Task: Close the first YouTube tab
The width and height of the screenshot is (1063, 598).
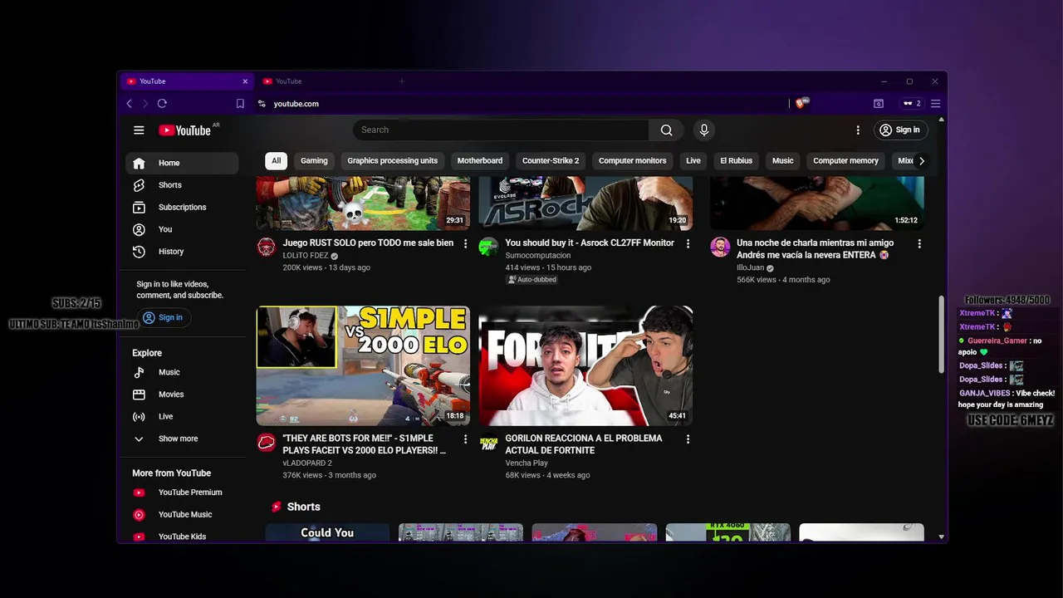Action: (245, 81)
